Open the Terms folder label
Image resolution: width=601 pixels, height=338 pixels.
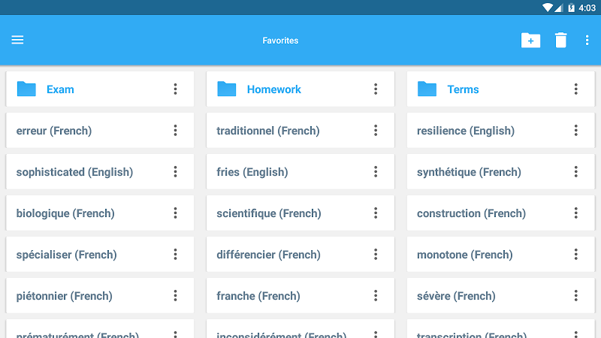coord(463,89)
